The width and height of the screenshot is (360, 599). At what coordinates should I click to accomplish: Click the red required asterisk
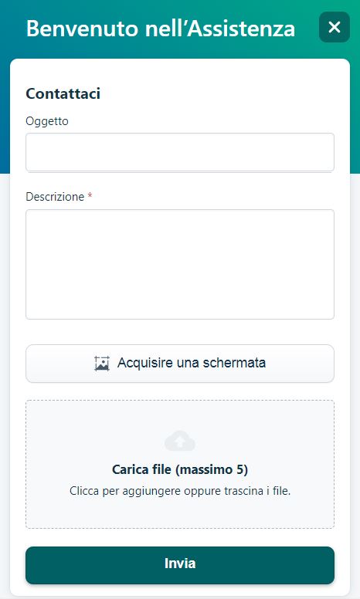[90, 195]
